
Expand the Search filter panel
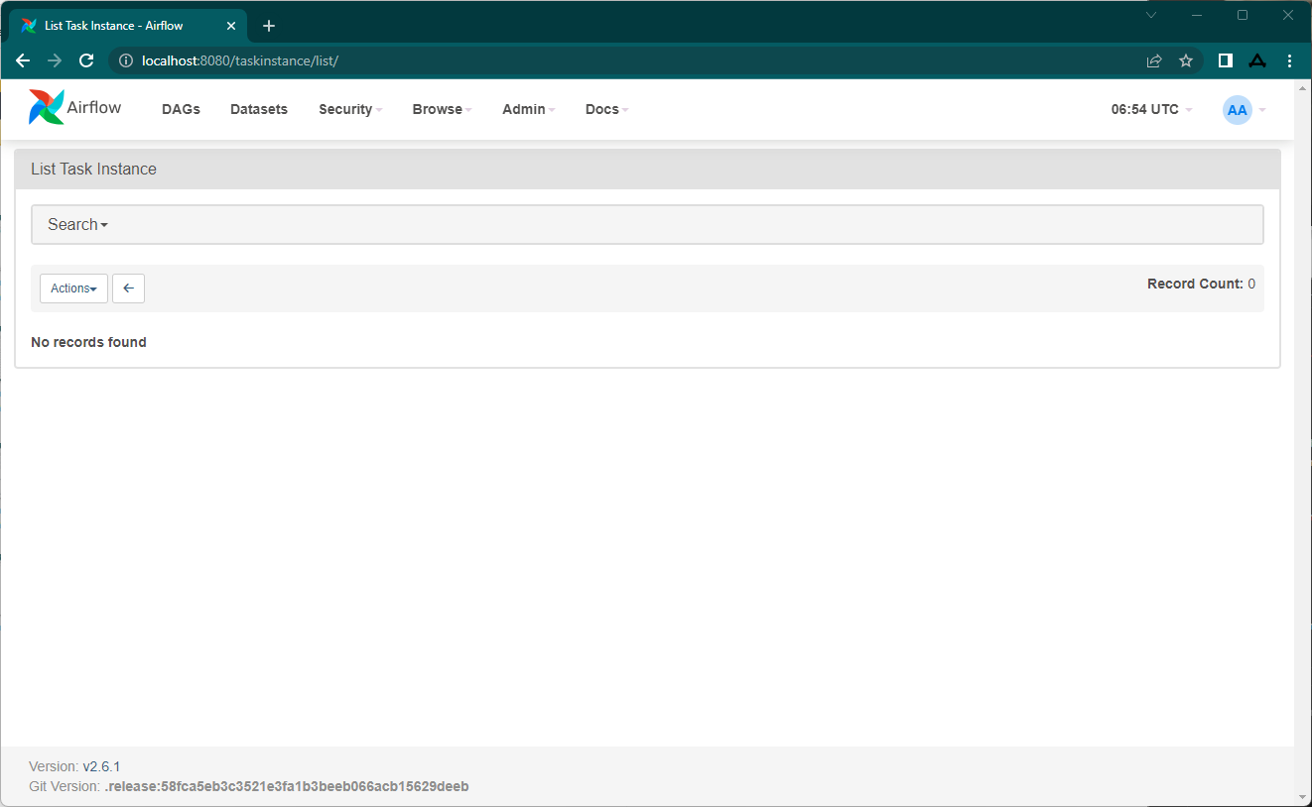647,224
